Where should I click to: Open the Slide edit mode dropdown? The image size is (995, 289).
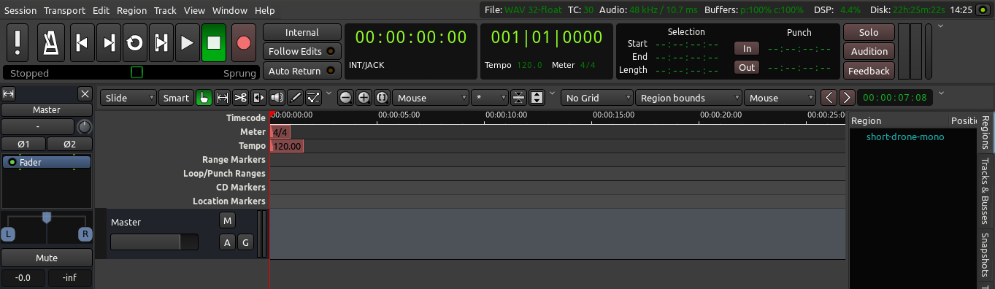coord(128,98)
